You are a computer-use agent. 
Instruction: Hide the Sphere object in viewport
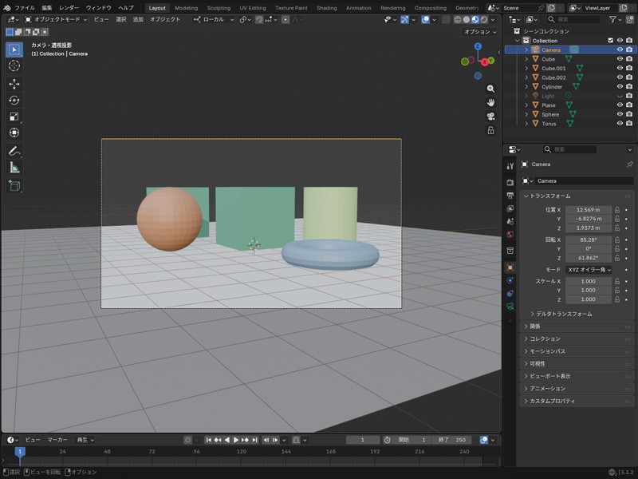[620, 114]
